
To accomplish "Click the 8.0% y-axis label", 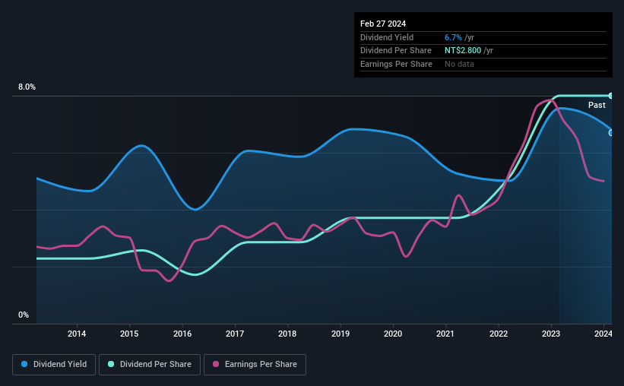I will pyautogui.click(x=27, y=87).
